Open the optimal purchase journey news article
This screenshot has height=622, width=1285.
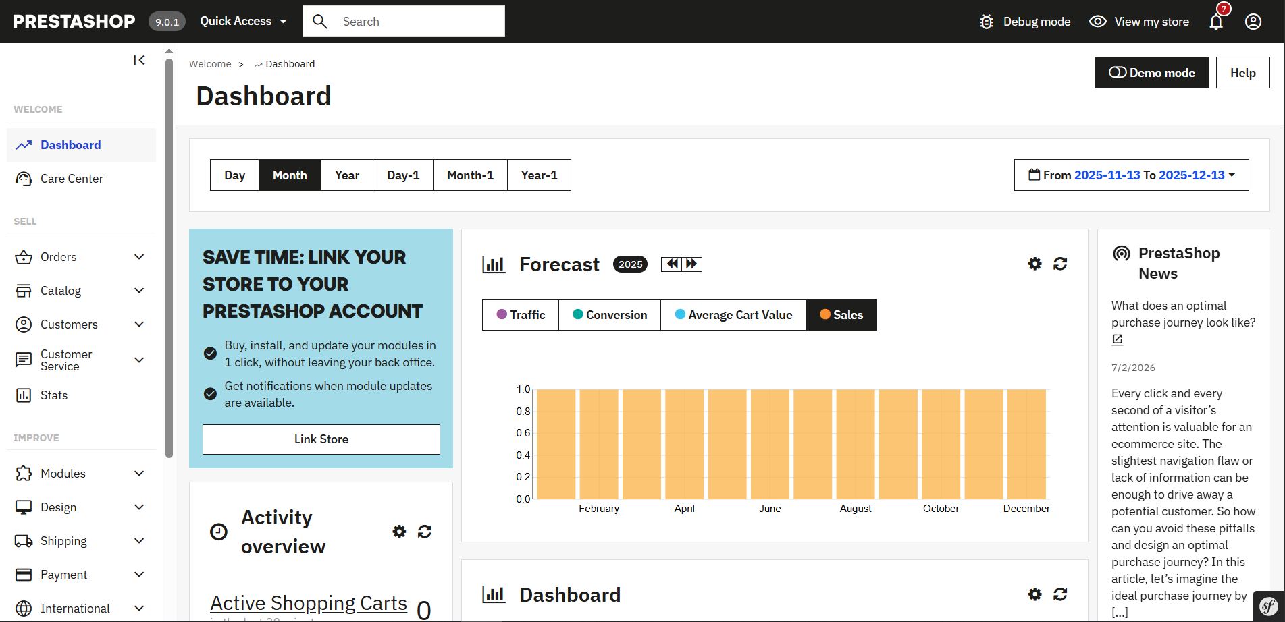point(1183,314)
